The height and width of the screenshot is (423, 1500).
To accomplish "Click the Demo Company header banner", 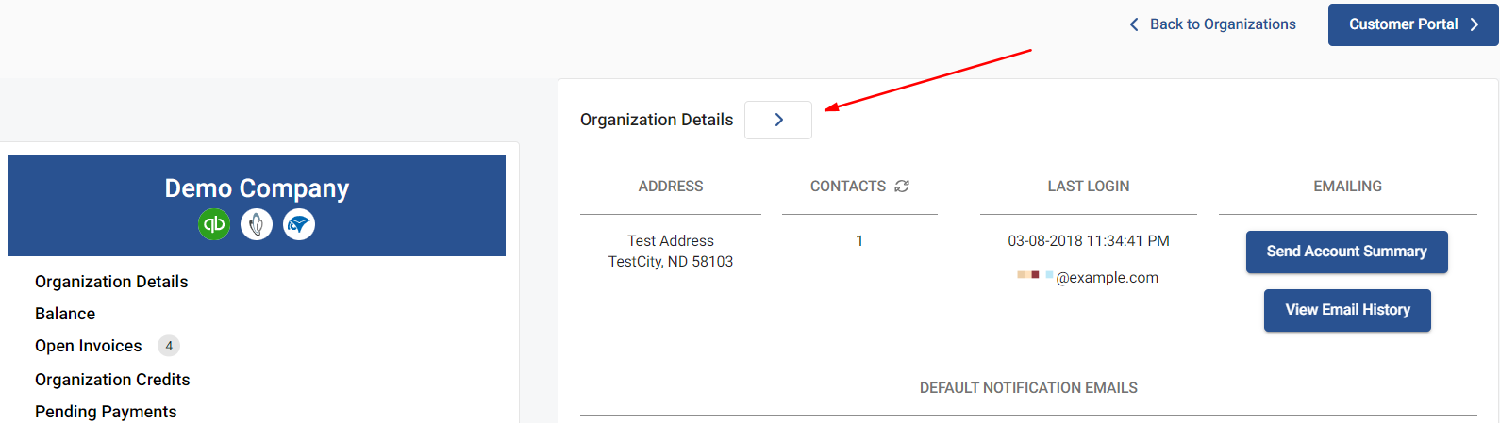I will 257,205.
